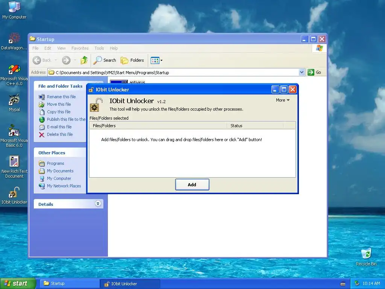Launch Microsoft Visual Basic 6.0 shortcut

point(14,136)
